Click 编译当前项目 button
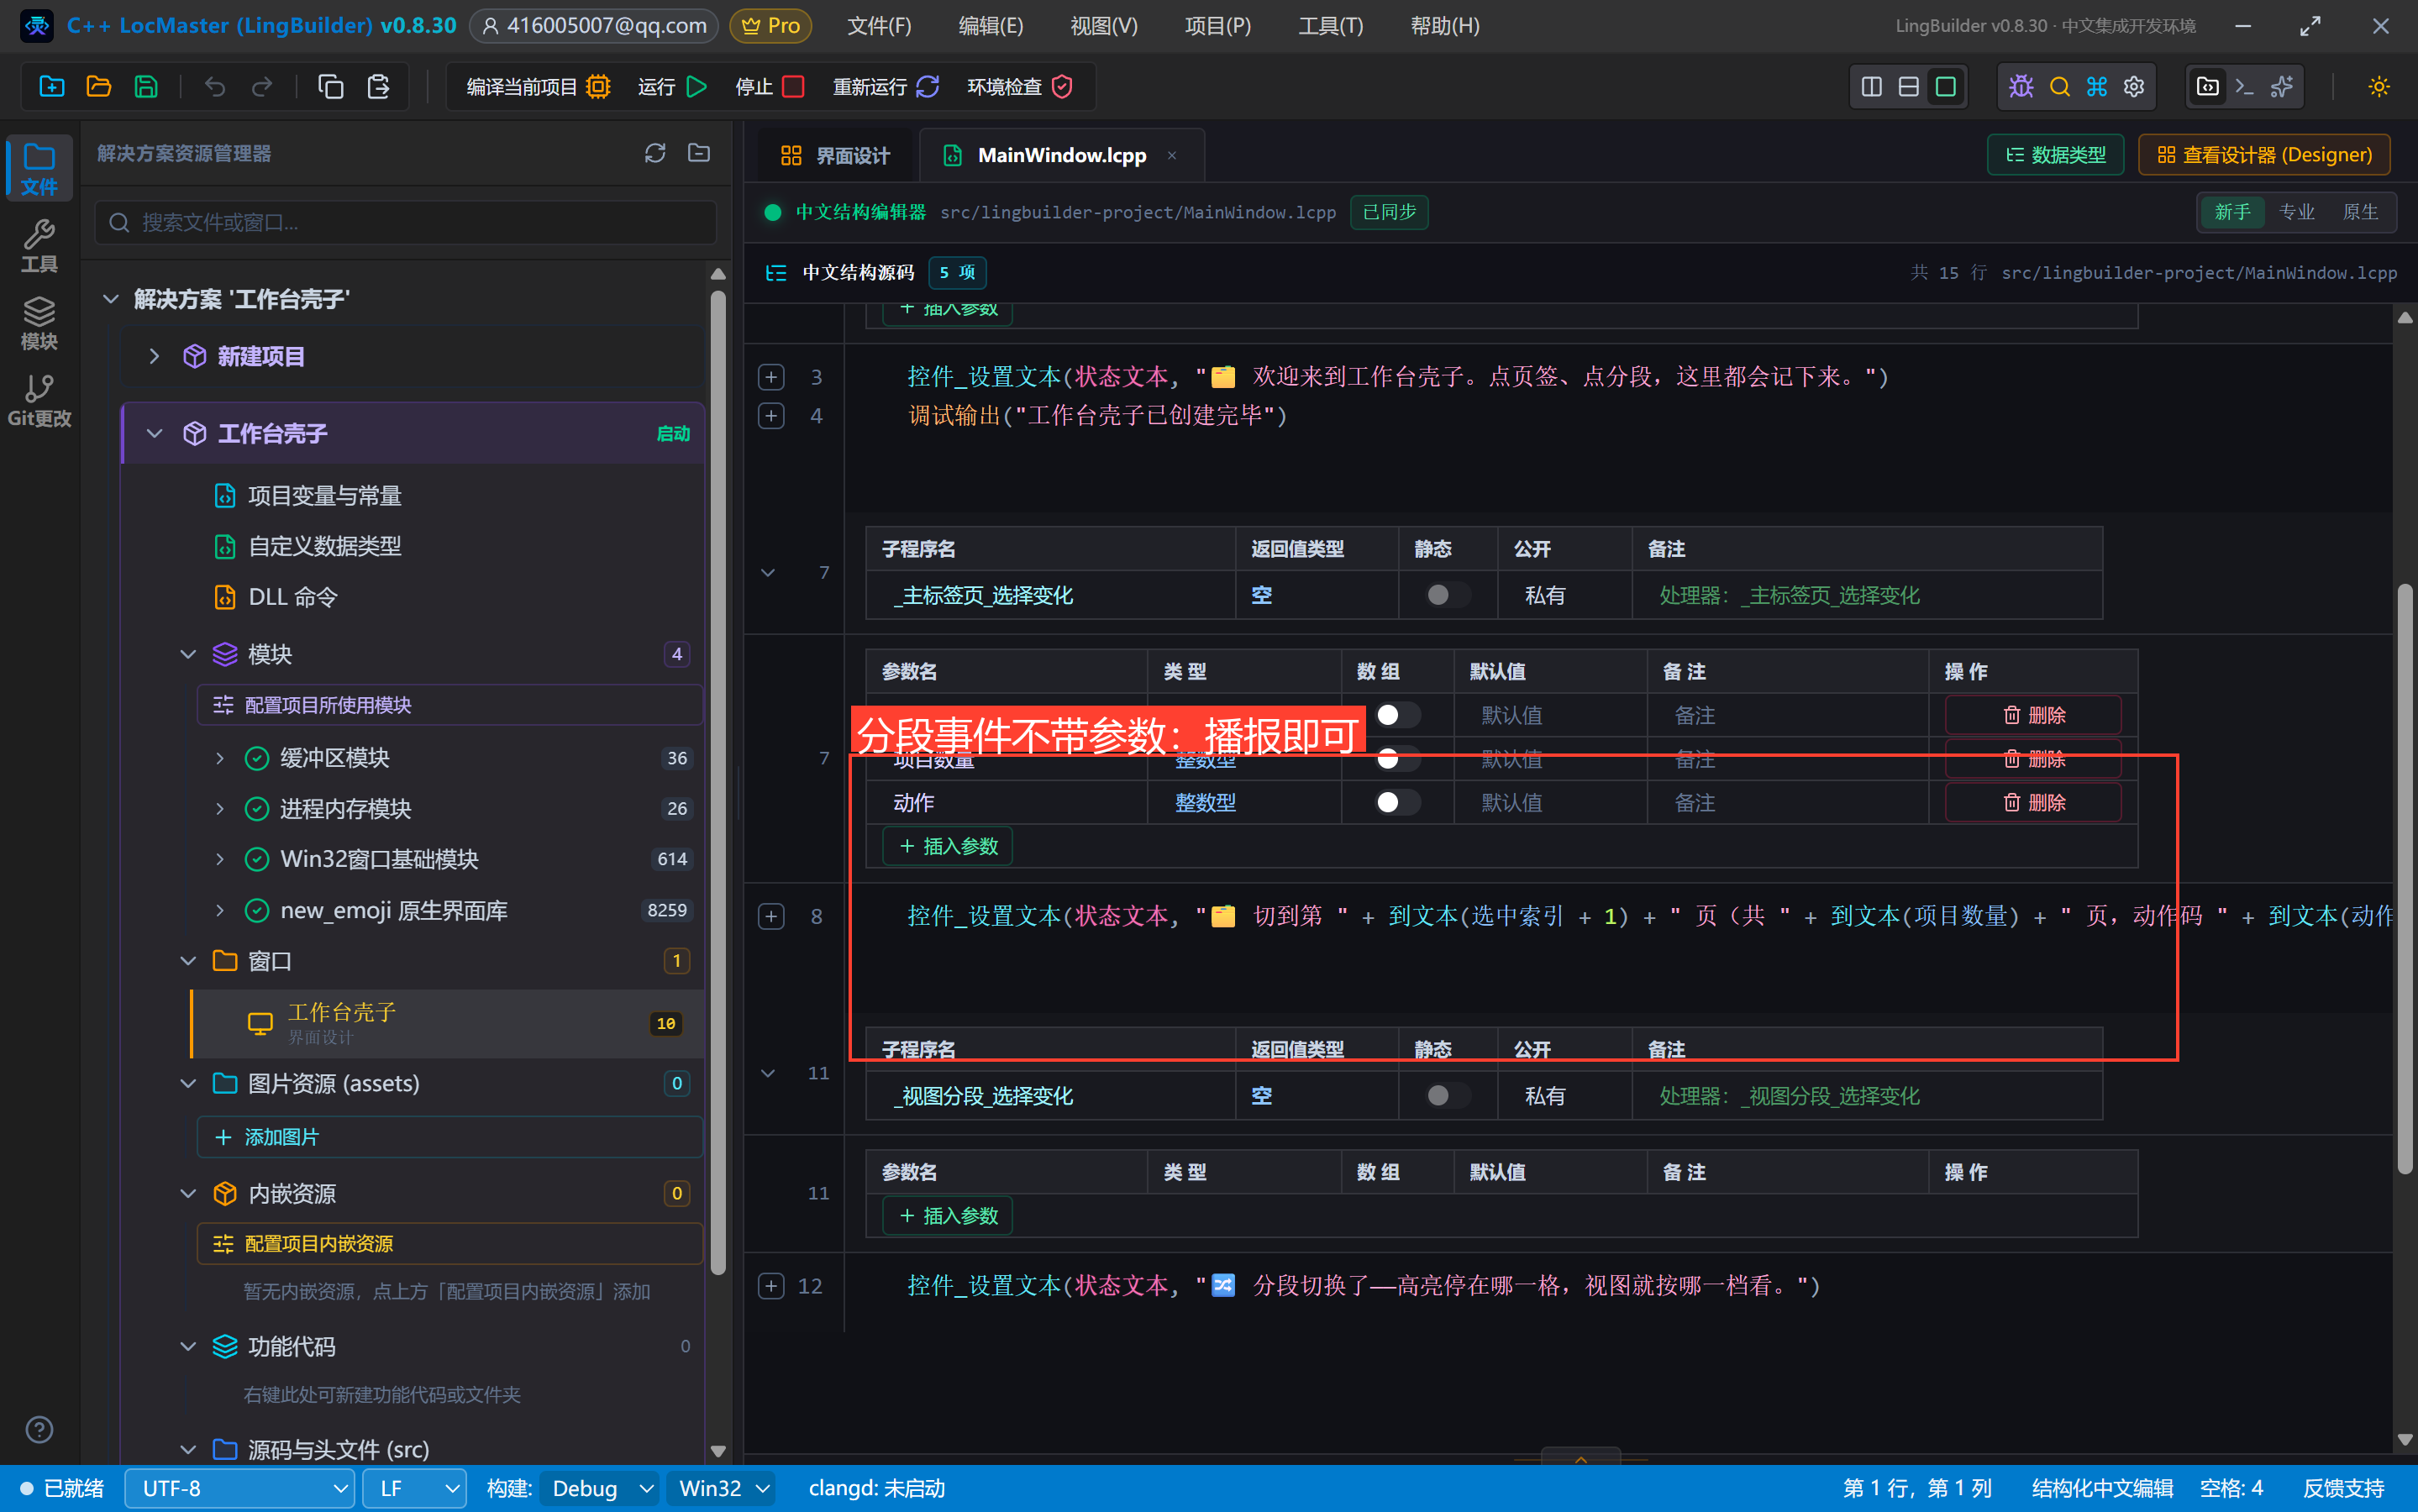The height and width of the screenshot is (1512, 2418). (538, 87)
